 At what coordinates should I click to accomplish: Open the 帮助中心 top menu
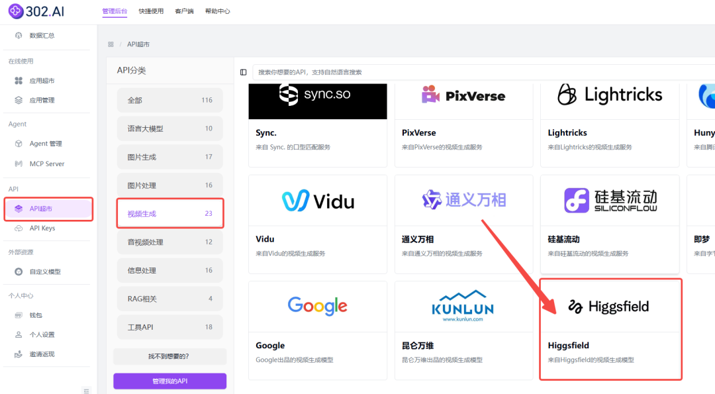click(x=218, y=11)
